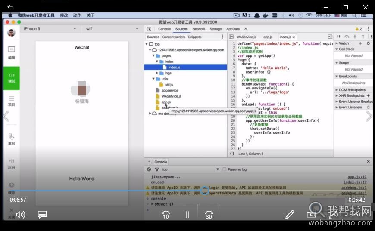This screenshot has width=375, height=231.
Task: Clear the console with the ban icon
Action: click(149, 169)
